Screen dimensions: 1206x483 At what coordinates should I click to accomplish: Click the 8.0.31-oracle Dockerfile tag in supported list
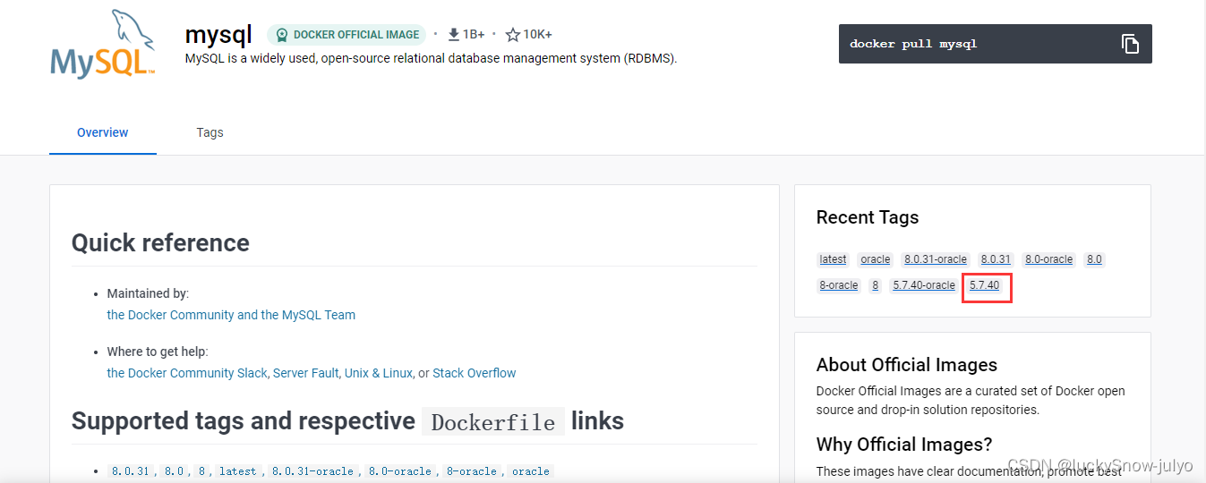point(312,471)
